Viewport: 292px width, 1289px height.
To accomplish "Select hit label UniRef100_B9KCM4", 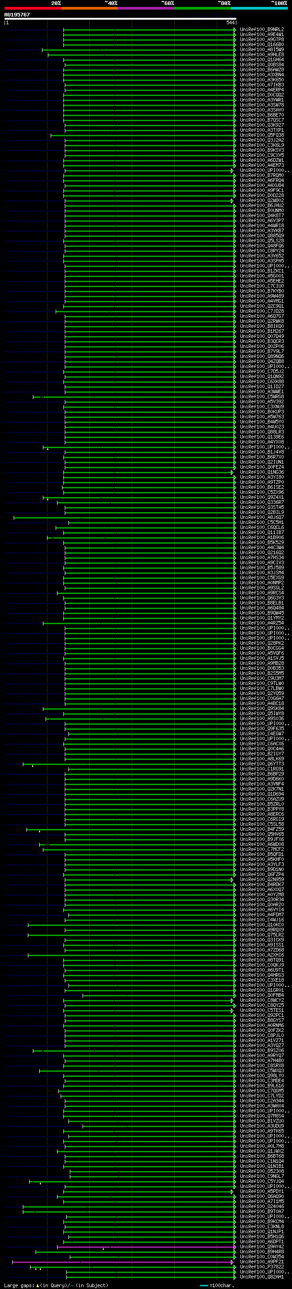I will click(261, 1221).
